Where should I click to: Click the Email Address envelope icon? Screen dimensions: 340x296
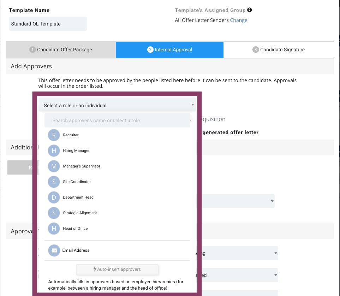click(x=54, y=251)
